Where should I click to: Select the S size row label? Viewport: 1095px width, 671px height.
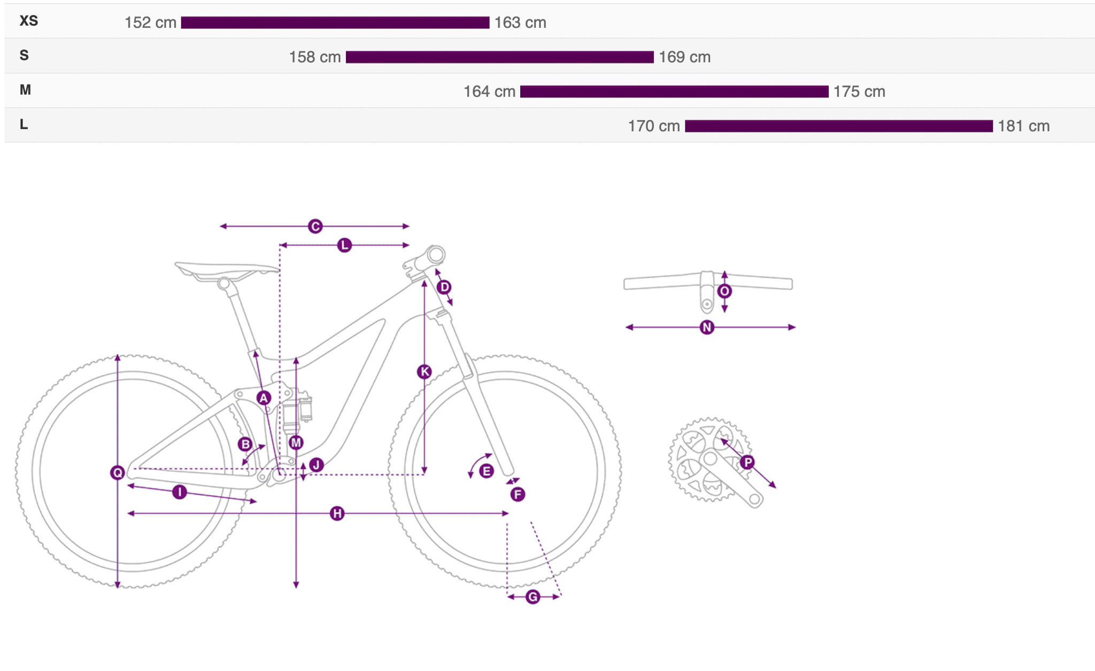click(24, 55)
